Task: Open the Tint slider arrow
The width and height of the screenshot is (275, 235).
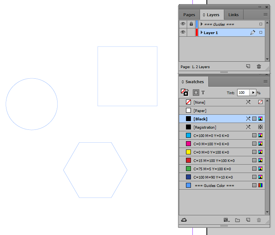Action: click(x=253, y=93)
